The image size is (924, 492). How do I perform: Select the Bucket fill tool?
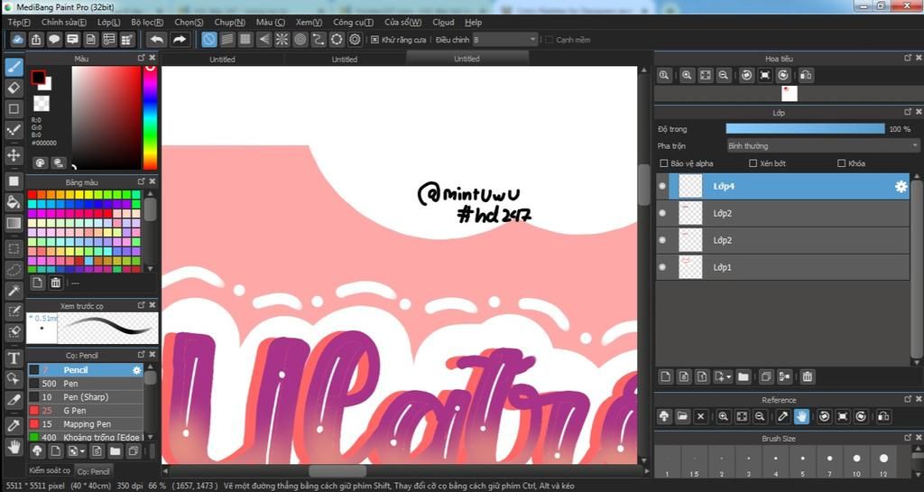(14, 202)
